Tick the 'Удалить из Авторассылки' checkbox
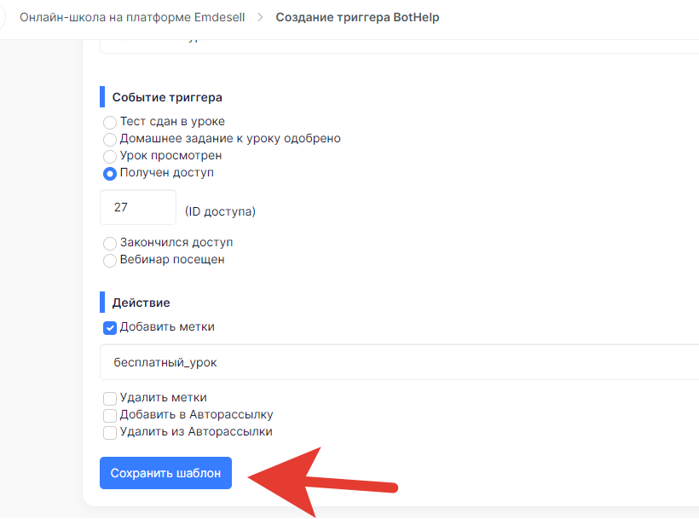The width and height of the screenshot is (699, 519). click(x=110, y=433)
